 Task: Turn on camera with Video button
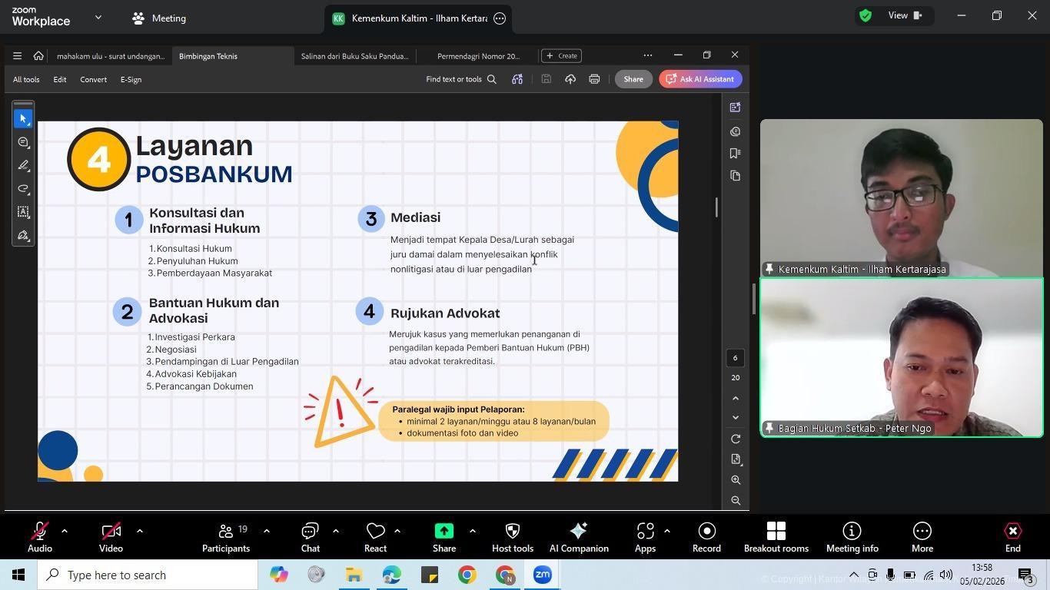(111, 537)
